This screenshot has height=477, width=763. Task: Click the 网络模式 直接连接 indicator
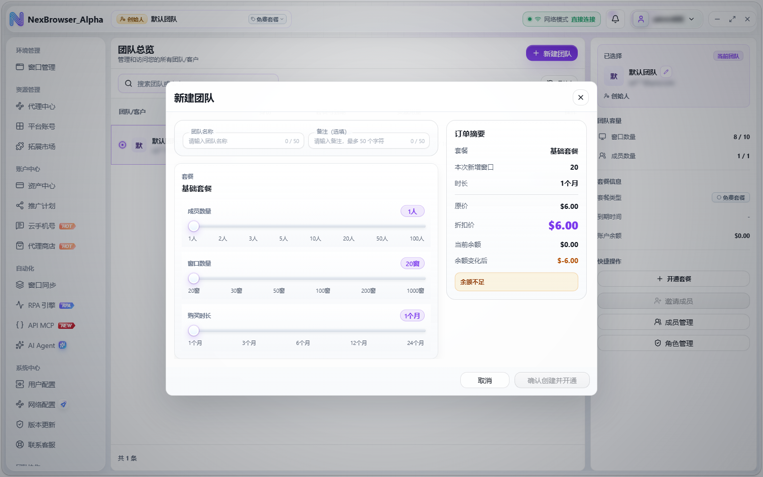[561, 19]
